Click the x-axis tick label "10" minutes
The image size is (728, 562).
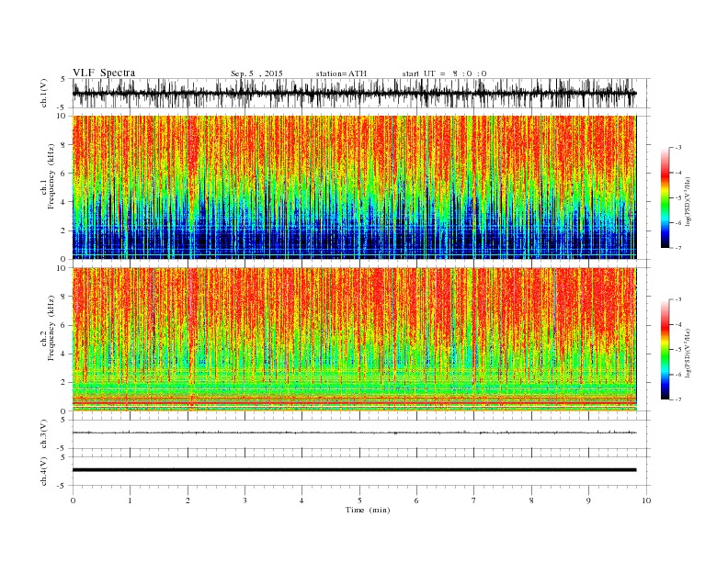point(646,500)
